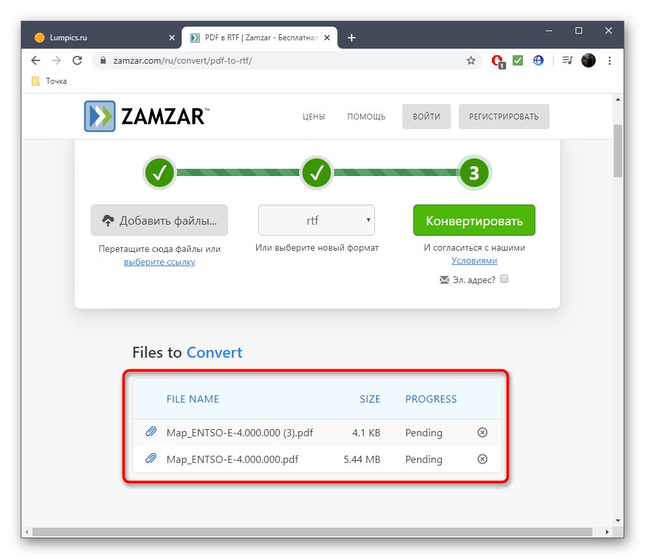Click the paperclip icon beside Map_ENTSO-E-4.000.000 (3).pdf
The image size is (645, 559).
151,432
